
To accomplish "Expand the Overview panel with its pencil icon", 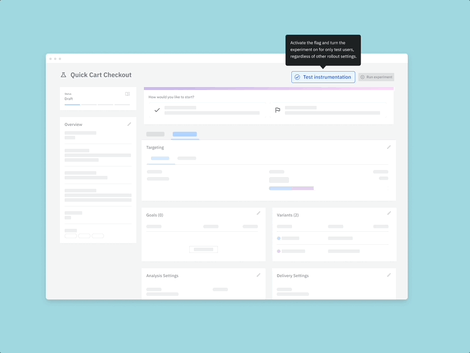I will pos(129,124).
